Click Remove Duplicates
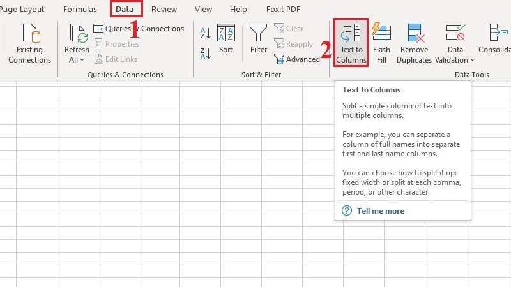This screenshot has height=287, width=511. click(414, 43)
